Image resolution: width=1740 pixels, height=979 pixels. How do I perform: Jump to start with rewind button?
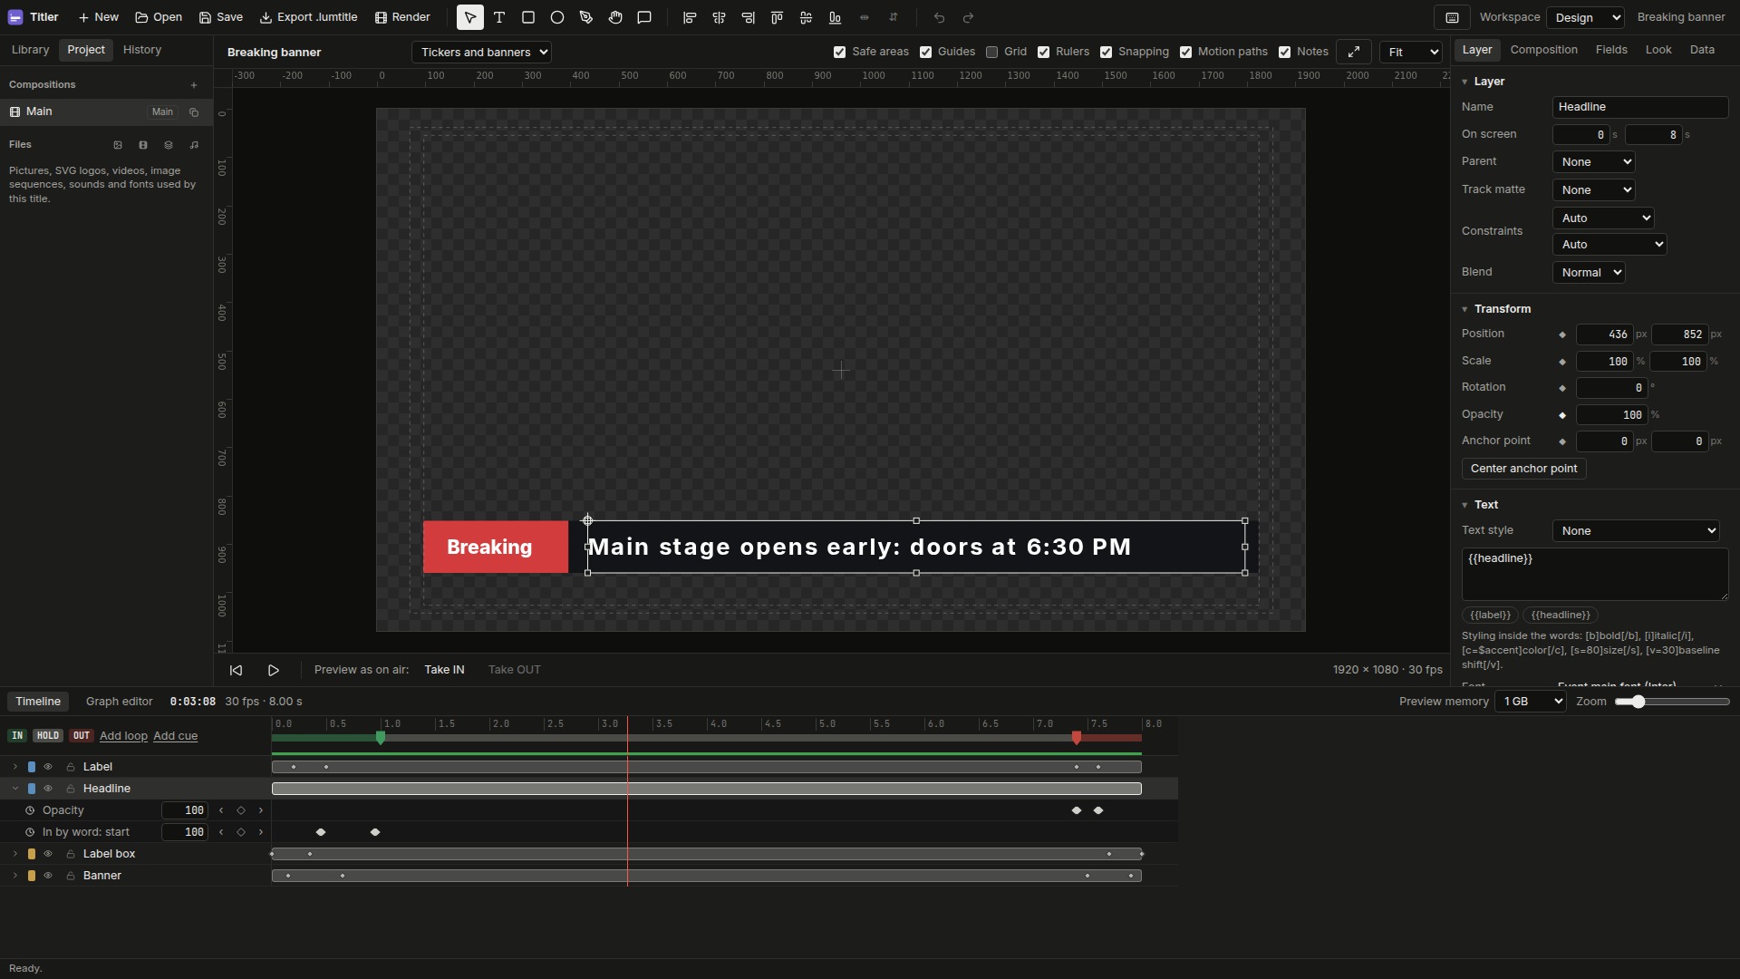coord(236,670)
